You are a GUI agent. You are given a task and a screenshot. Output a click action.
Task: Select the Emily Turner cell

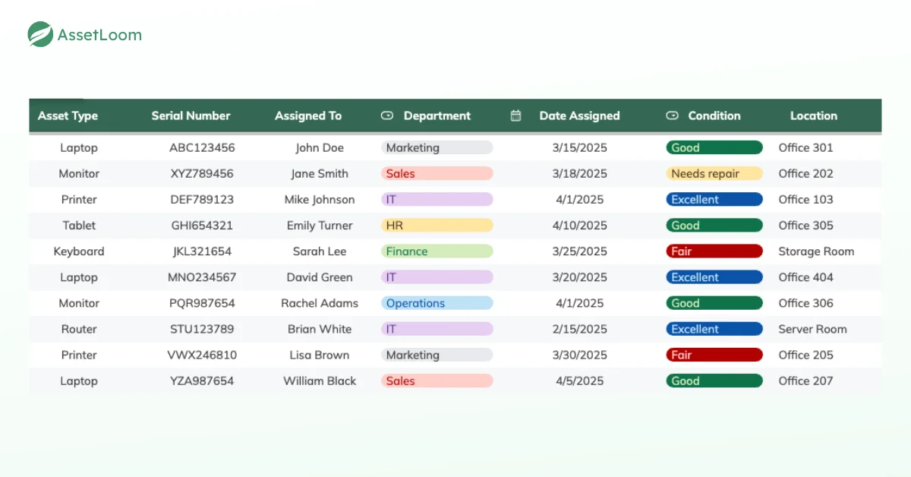click(320, 226)
